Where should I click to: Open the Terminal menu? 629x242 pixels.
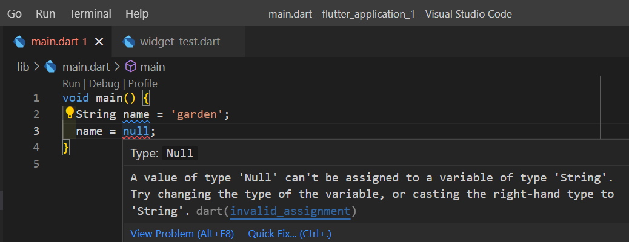[x=90, y=14]
